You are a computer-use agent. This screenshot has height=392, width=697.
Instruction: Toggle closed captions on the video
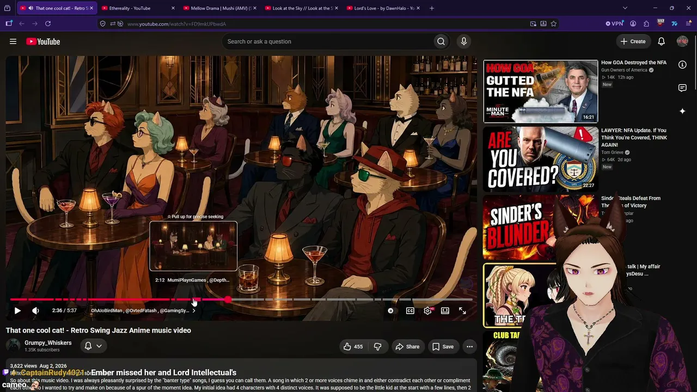410,310
